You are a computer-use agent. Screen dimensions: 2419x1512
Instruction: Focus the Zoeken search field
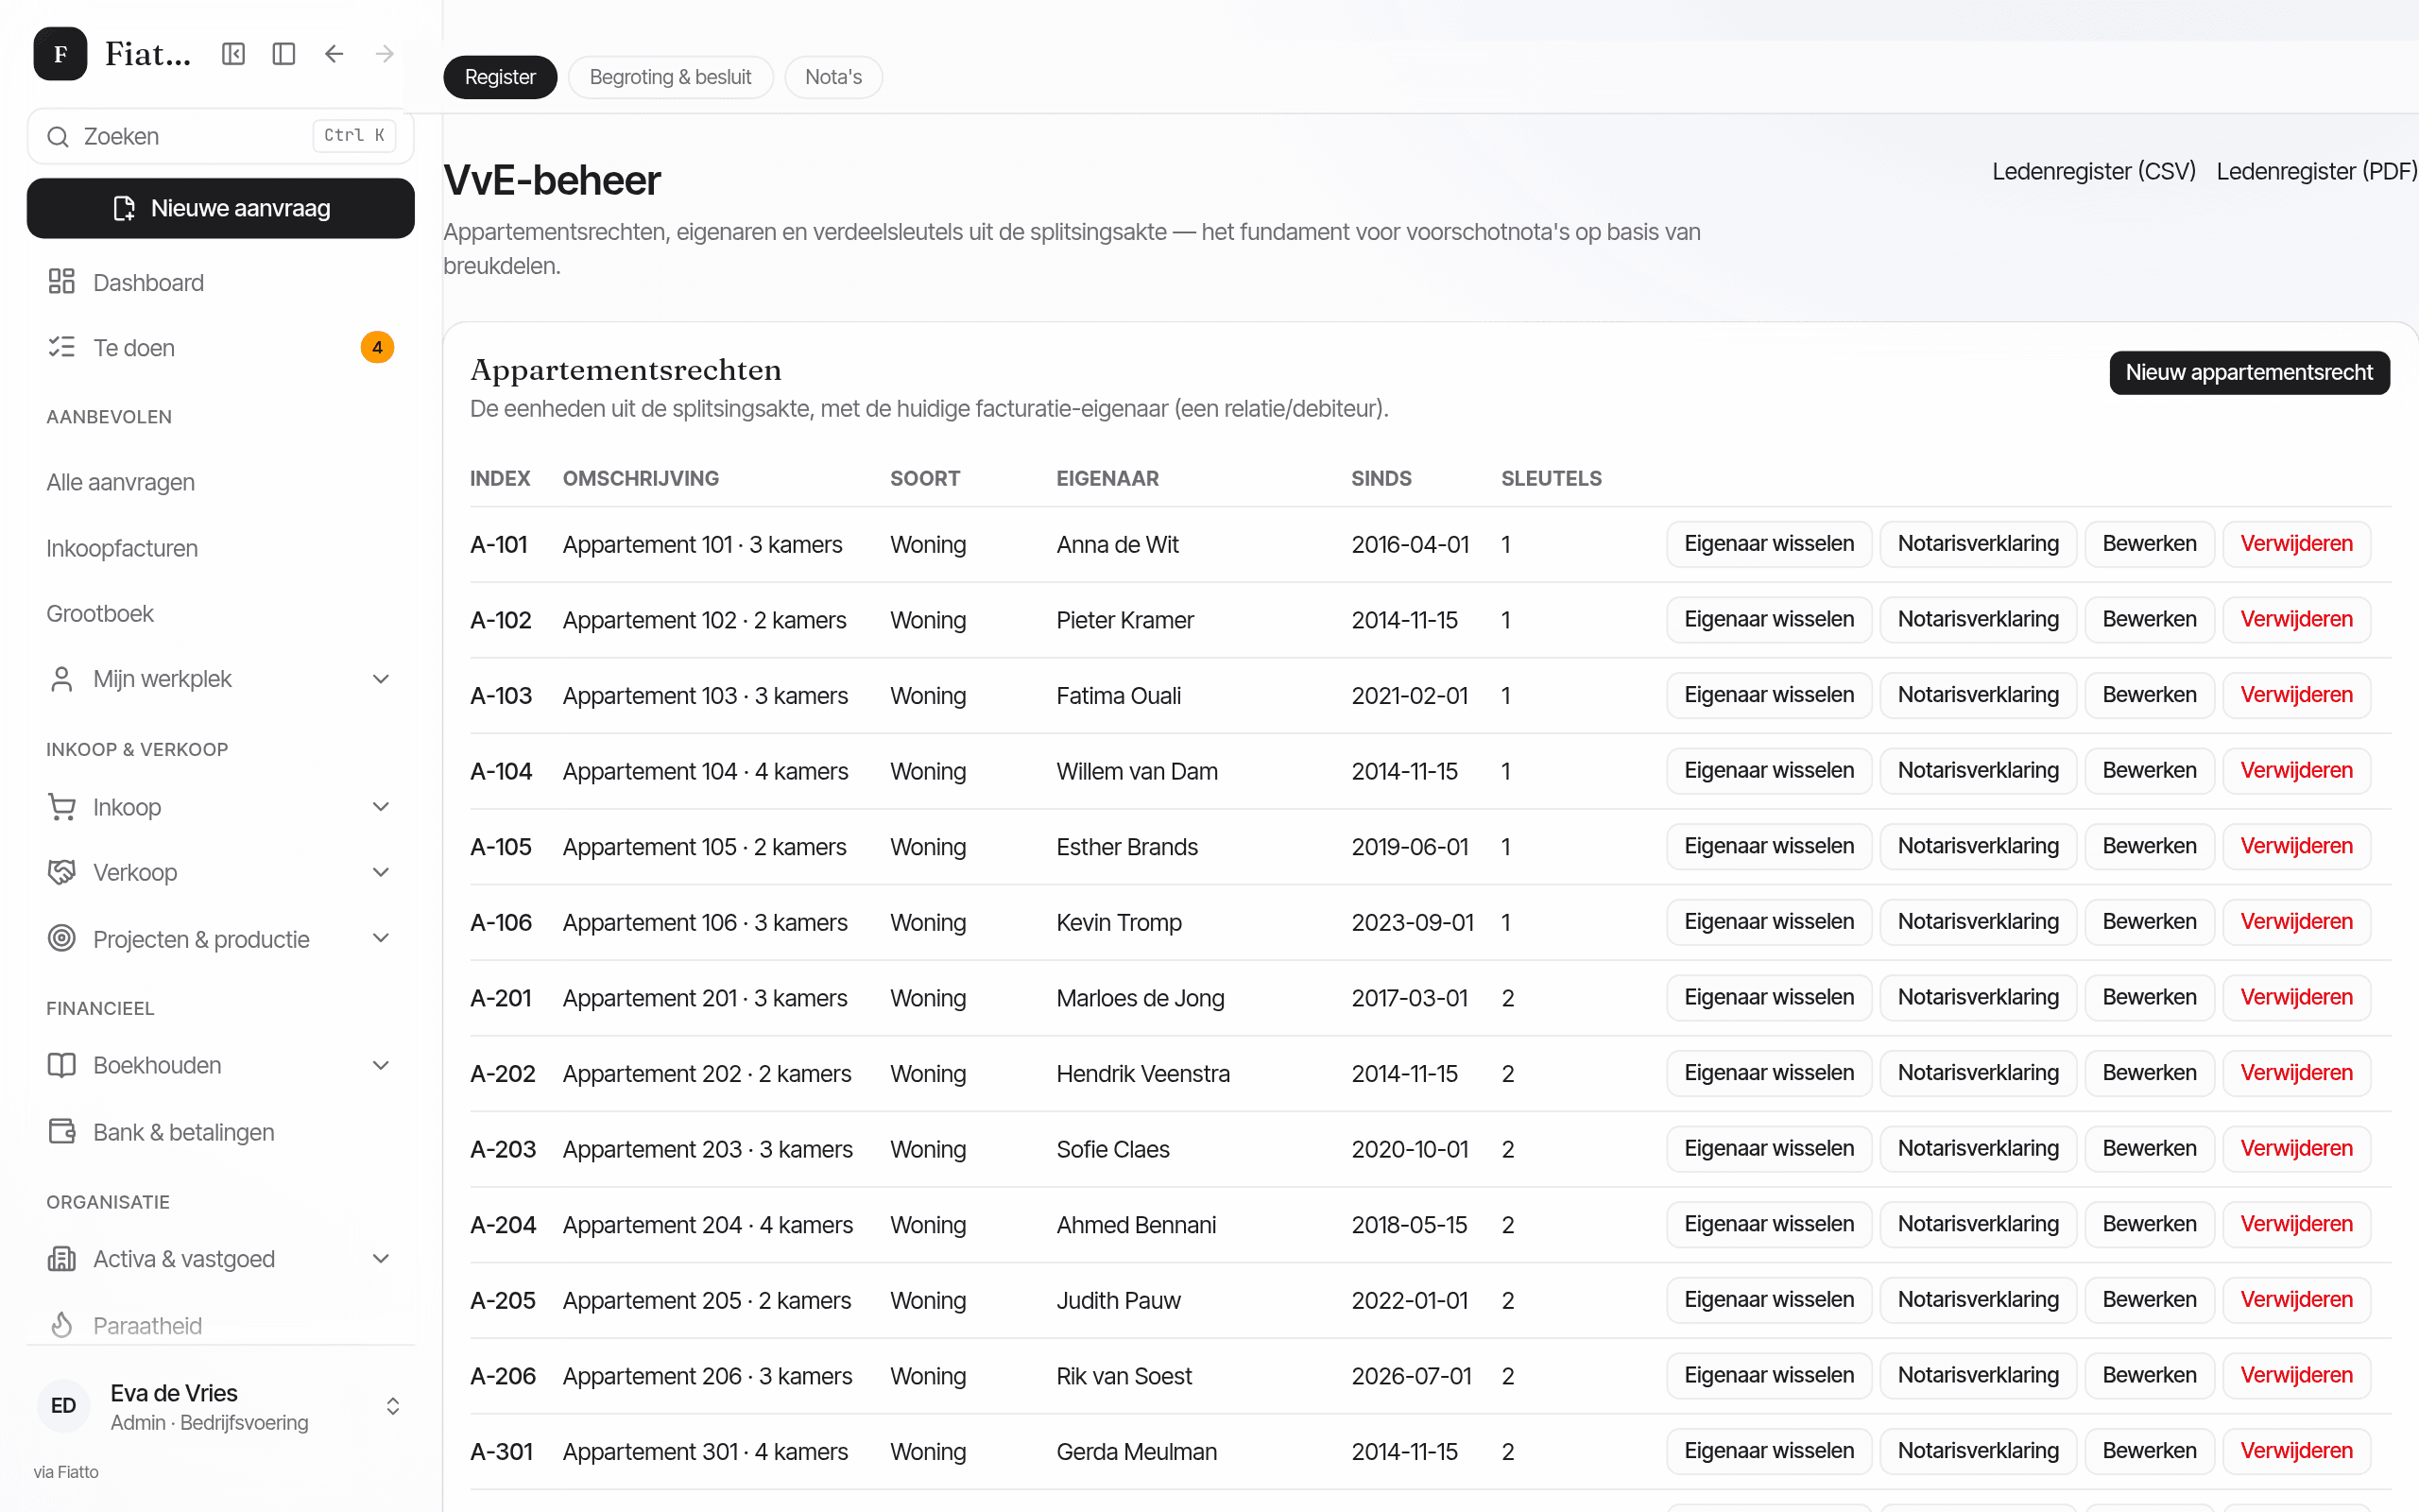(220, 137)
